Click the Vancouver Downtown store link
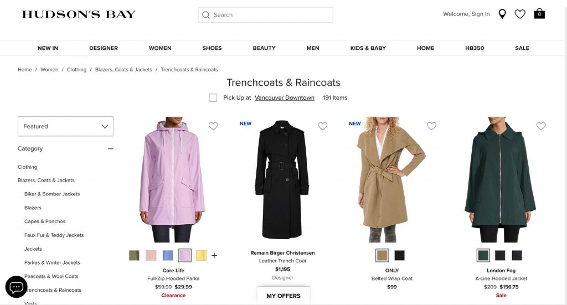Screen dimensions: 567x305 click(284, 97)
